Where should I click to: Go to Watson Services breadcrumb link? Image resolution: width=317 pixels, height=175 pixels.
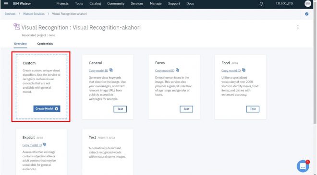[x=34, y=14]
